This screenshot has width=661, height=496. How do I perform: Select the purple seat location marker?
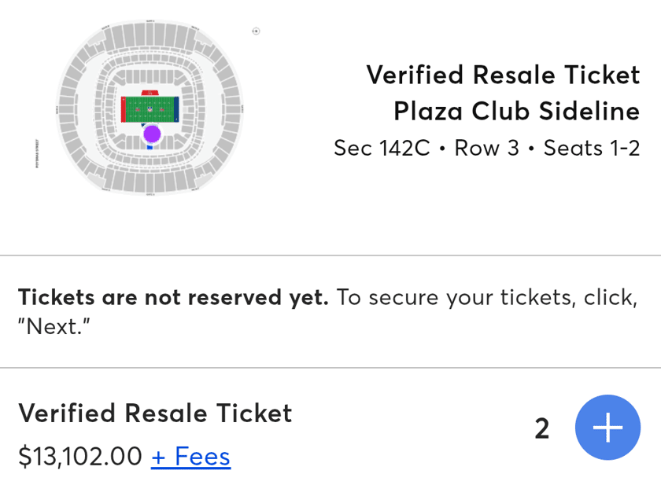(152, 134)
